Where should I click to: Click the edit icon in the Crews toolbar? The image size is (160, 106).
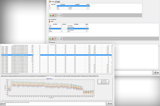click(56, 15)
